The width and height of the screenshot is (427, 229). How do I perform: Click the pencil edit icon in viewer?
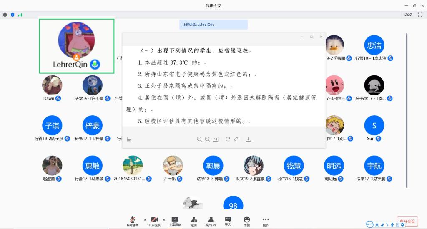click(x=236, y=139)
